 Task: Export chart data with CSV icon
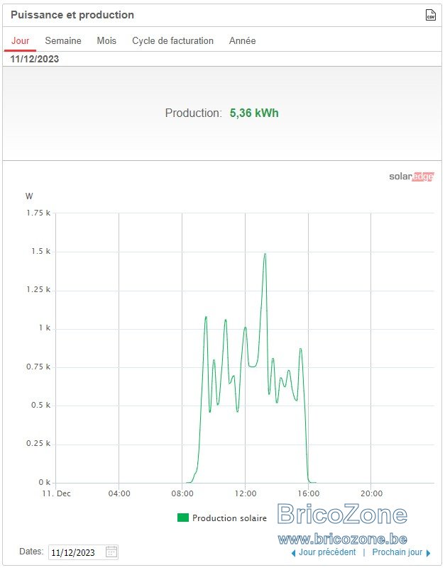point(430,15)
